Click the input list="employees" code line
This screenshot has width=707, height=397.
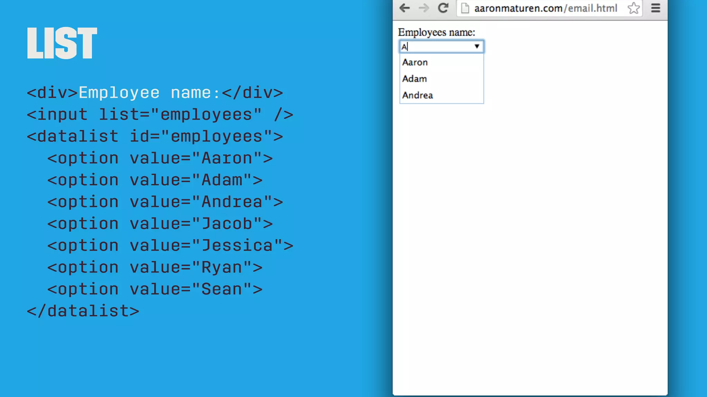click(x=160, y=115)
